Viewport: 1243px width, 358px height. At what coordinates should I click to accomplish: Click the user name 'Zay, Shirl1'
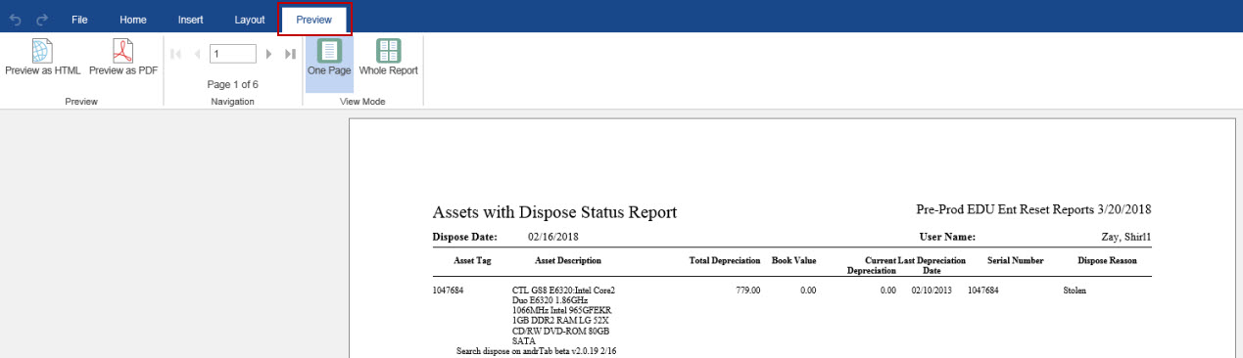coord(1126,237)
